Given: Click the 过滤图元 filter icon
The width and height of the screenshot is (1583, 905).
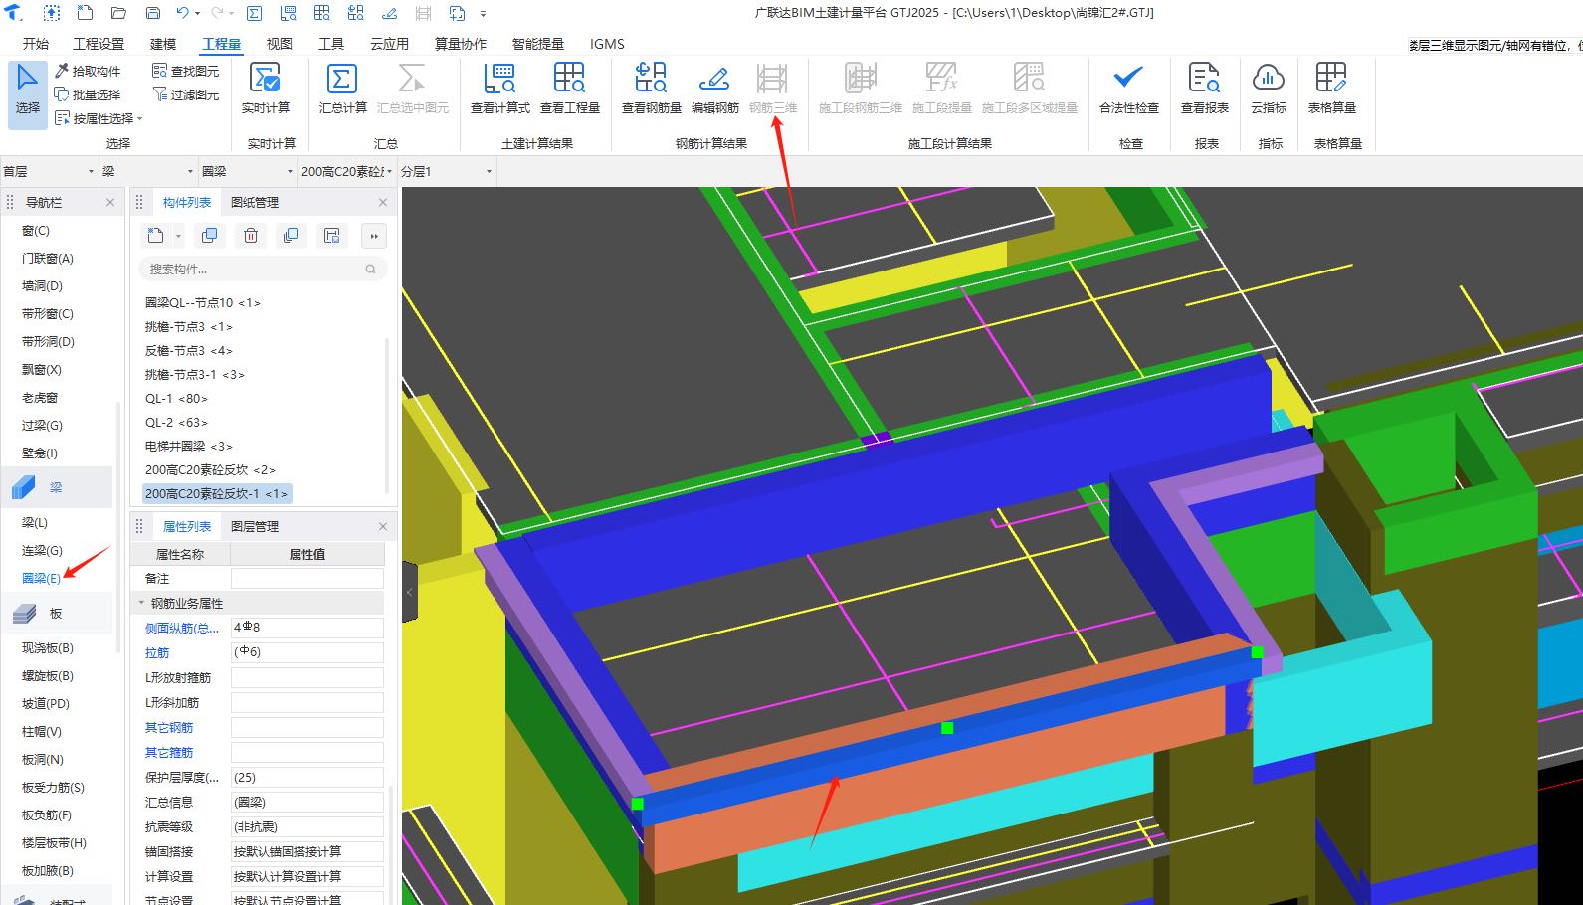Looking at the screenshot, I should click(x=159, y=94).
